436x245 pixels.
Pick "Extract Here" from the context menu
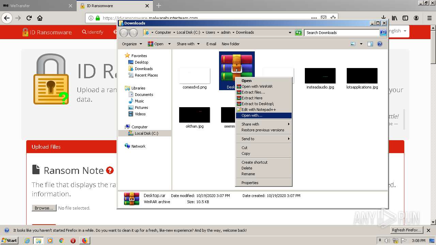coord(264,98)
